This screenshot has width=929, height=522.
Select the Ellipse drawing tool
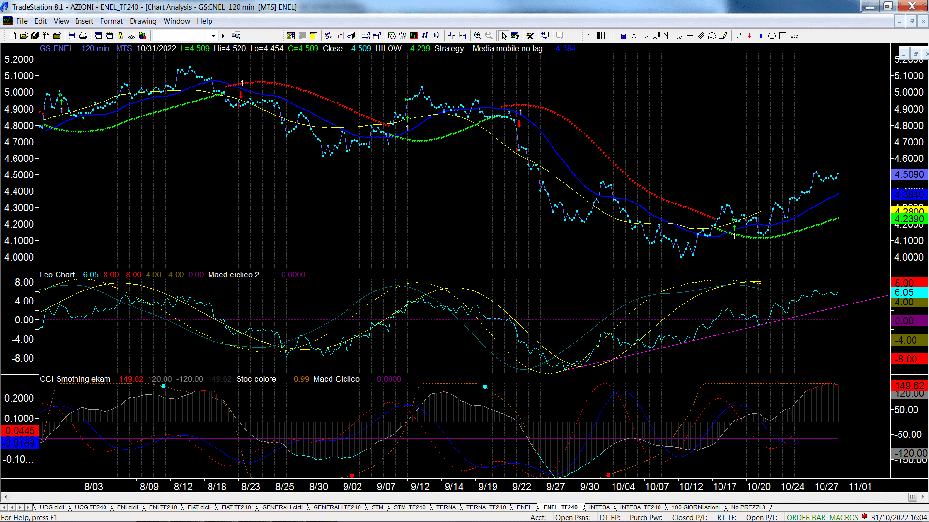772,36
